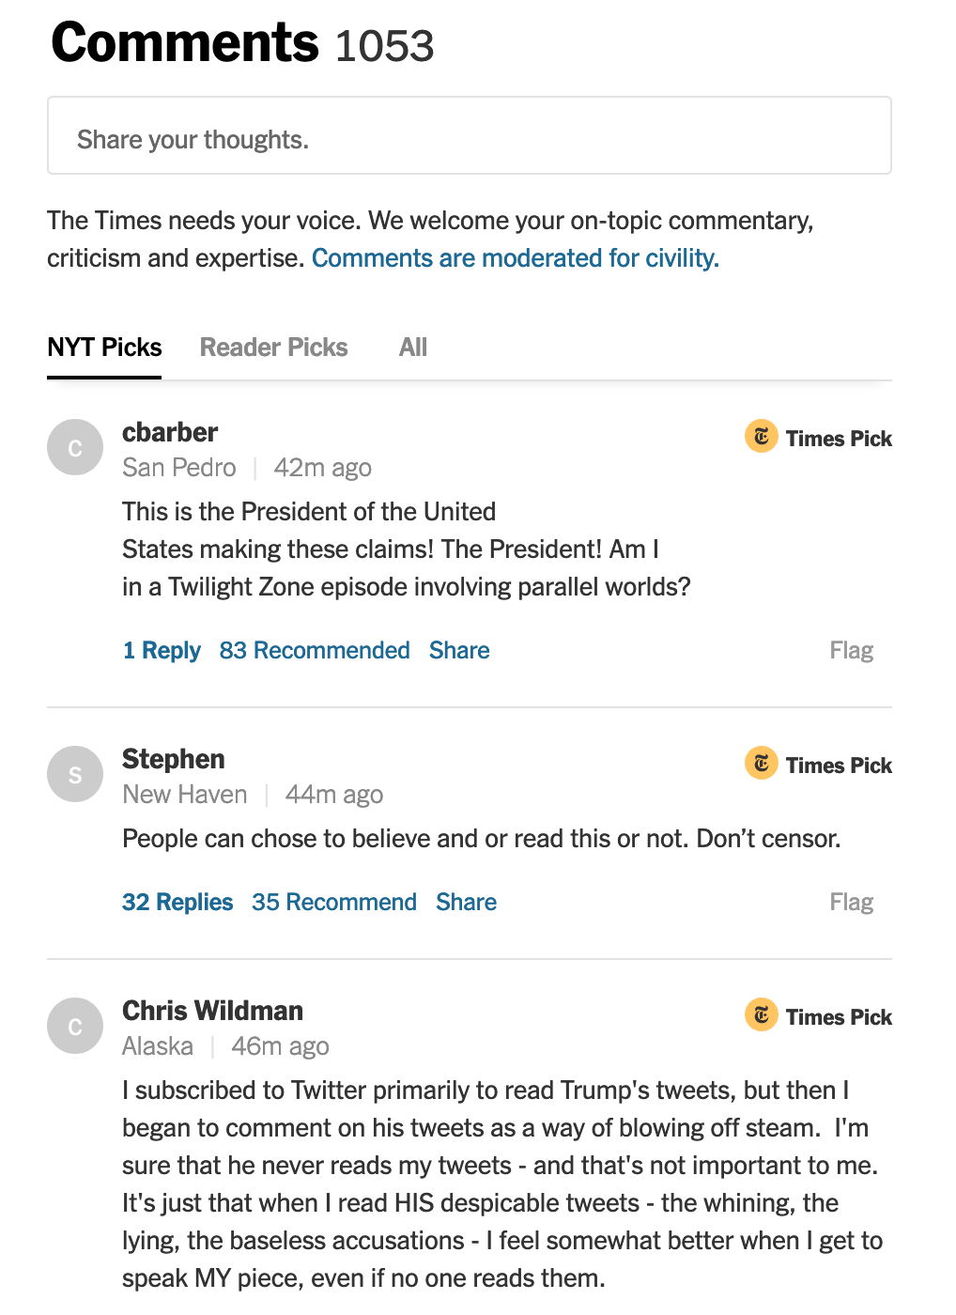This screenshot has width=956, height=1315.
Task: Open Chris Wildman's profile name
Action: (x=212, y=1011)
